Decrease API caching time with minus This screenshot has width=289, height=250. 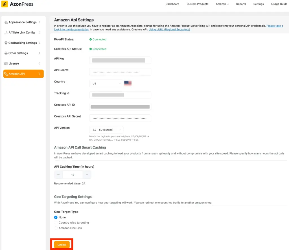coord(58,175)
